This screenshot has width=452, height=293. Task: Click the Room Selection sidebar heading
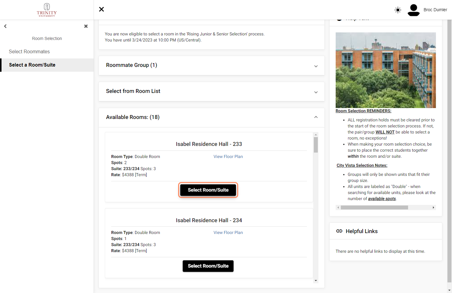pos(47,38)
